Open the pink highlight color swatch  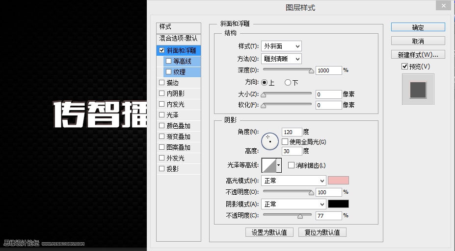click(x=338, y=181)
